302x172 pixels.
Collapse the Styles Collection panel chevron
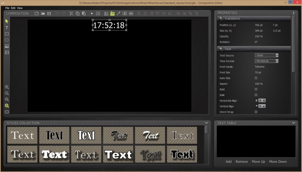click(206, 123)
